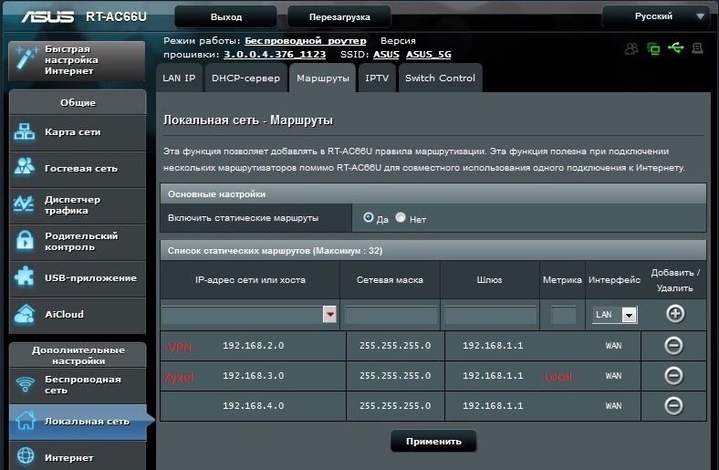
Task: Focus the Шлюз gateway input field
Action: [490, 316]
